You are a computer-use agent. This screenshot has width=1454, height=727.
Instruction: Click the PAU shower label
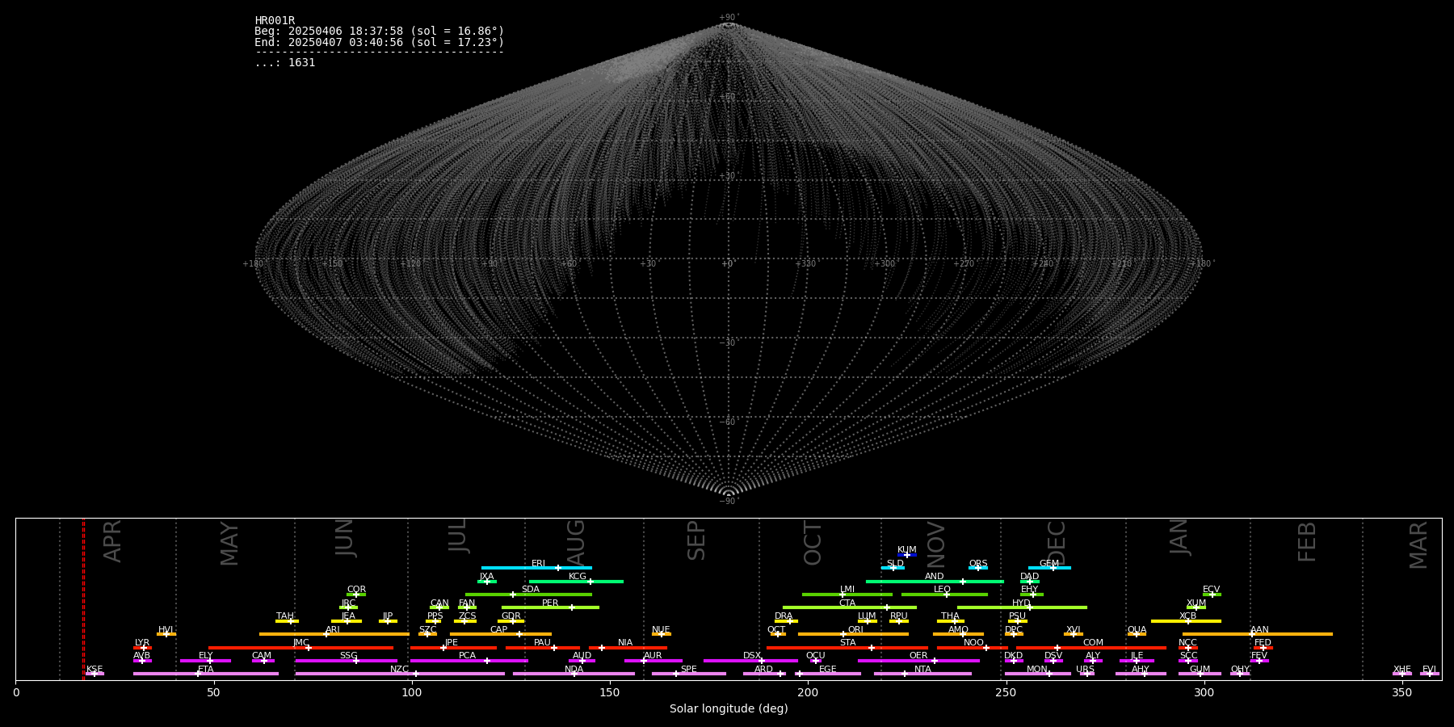click(542, 643)
